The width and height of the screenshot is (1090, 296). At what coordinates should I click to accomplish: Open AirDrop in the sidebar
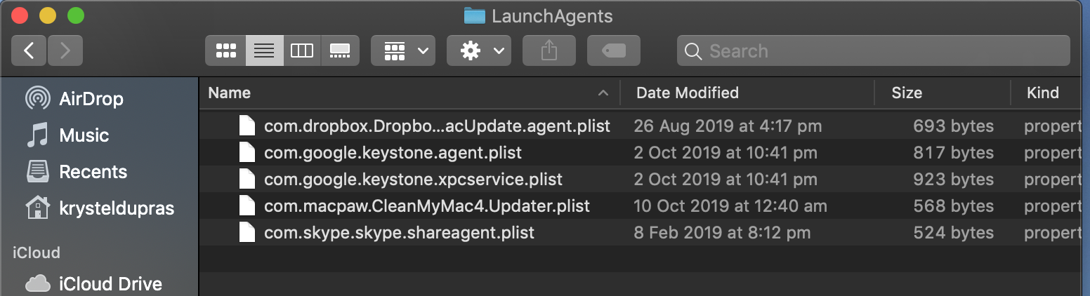point(91,99)
